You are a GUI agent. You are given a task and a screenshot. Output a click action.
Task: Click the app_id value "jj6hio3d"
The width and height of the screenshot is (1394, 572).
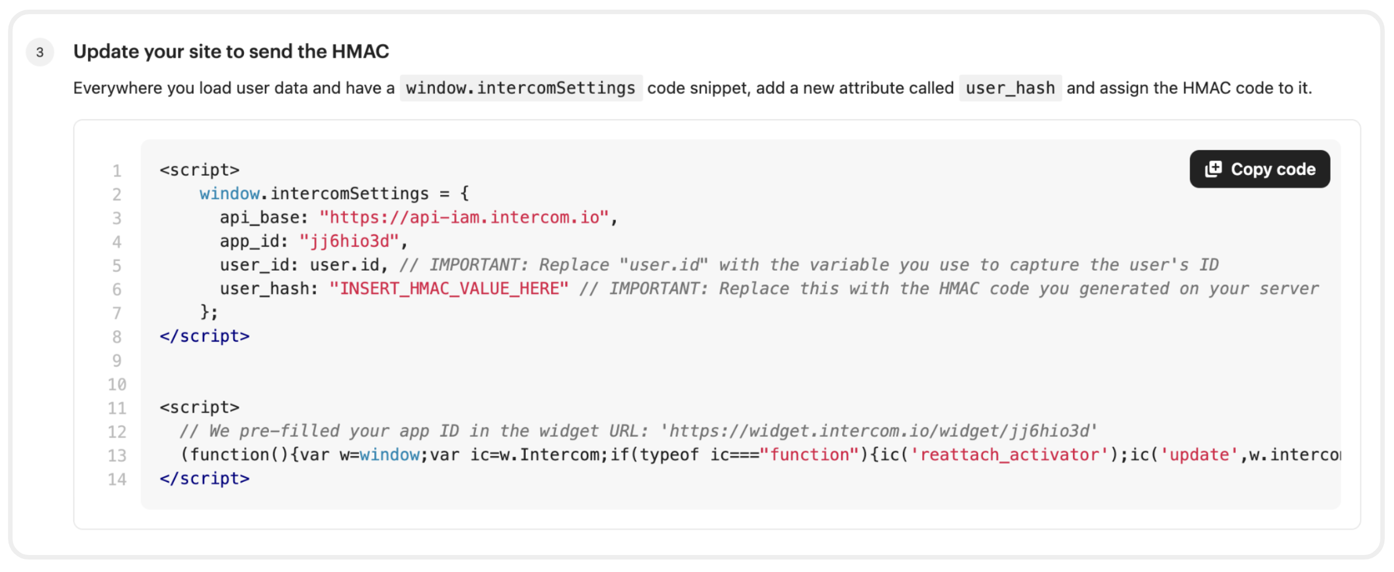[x=349, y=241]
